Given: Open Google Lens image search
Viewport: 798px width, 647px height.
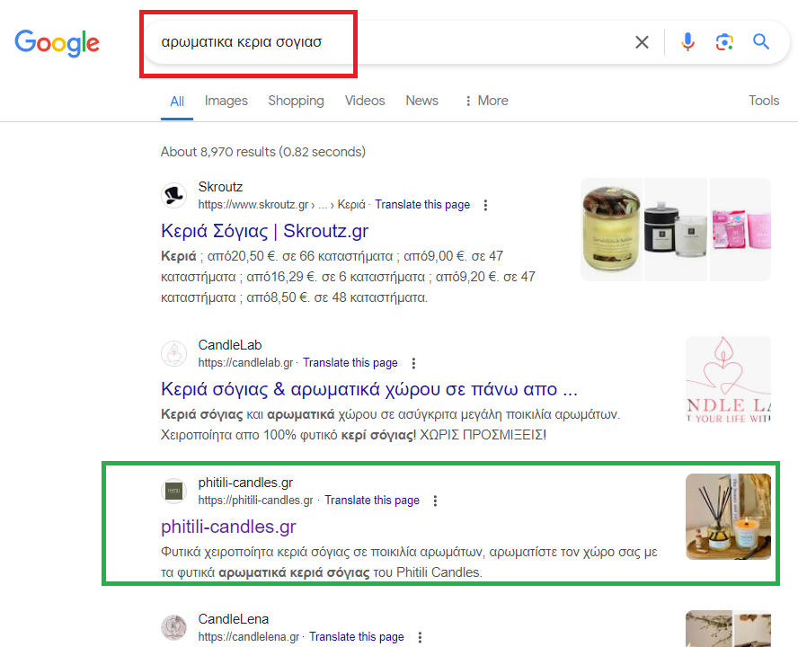Looking at the screenshot, I should coord(724,42).
